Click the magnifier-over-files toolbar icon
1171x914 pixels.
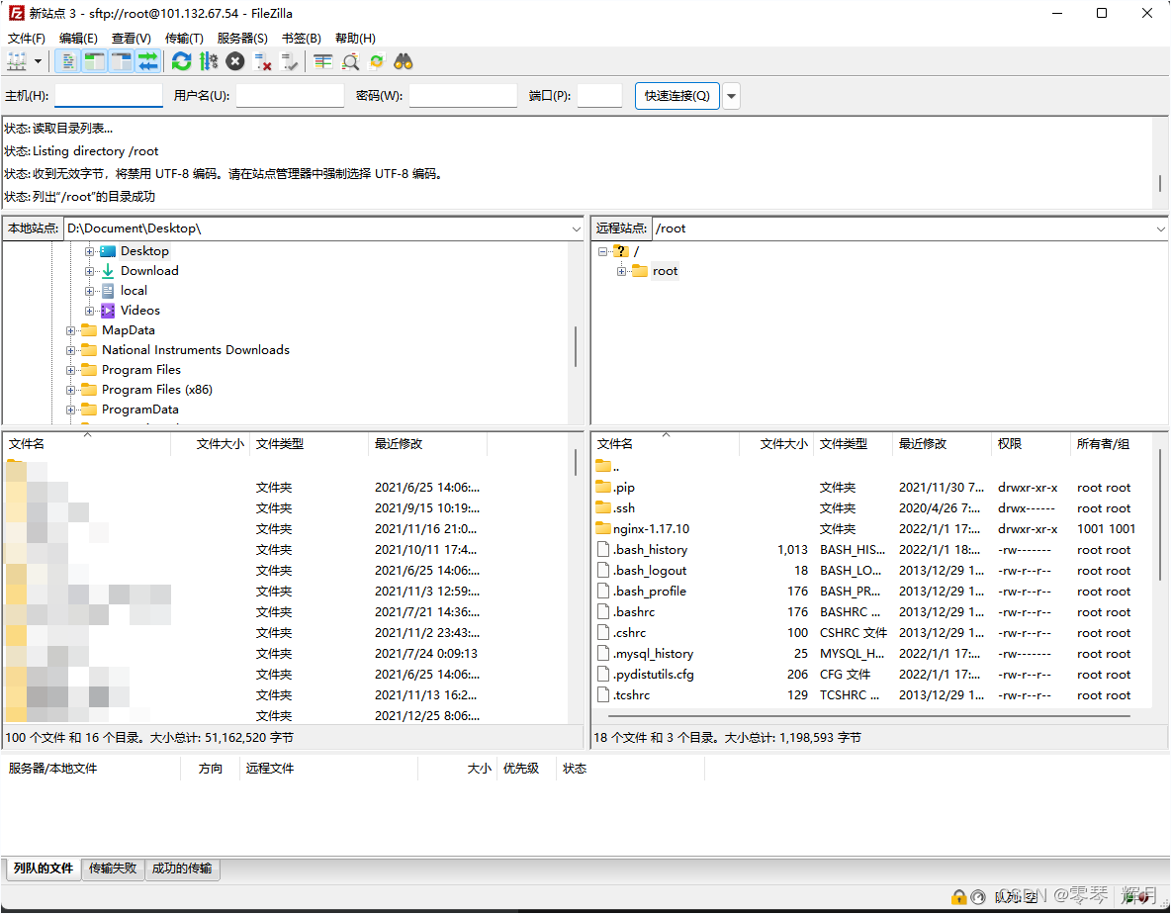[x=349, y=62]
